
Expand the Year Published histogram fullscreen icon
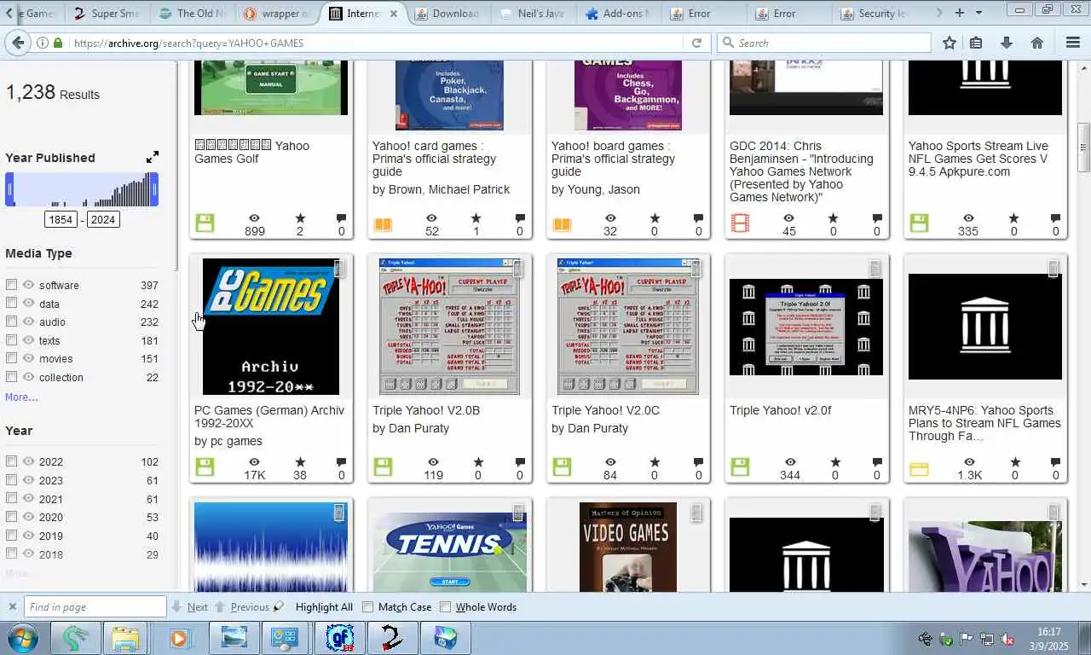coord(153,157)
